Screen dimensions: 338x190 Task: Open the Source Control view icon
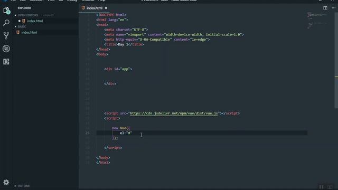(x=6, y=35)
